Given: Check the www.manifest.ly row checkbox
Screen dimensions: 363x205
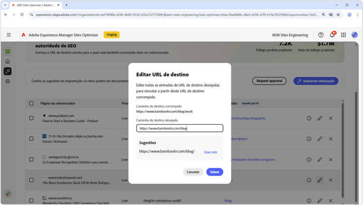Looking at the screenshot, I should point(31,200).
